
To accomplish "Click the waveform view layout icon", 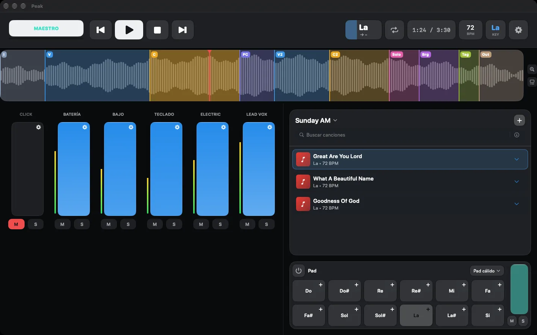I will [532, 82].
